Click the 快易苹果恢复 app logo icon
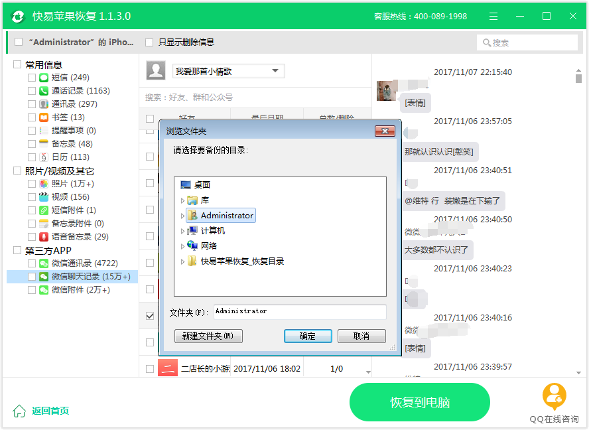The width and height of the screenshot is (589, 430). click(18, 16)
